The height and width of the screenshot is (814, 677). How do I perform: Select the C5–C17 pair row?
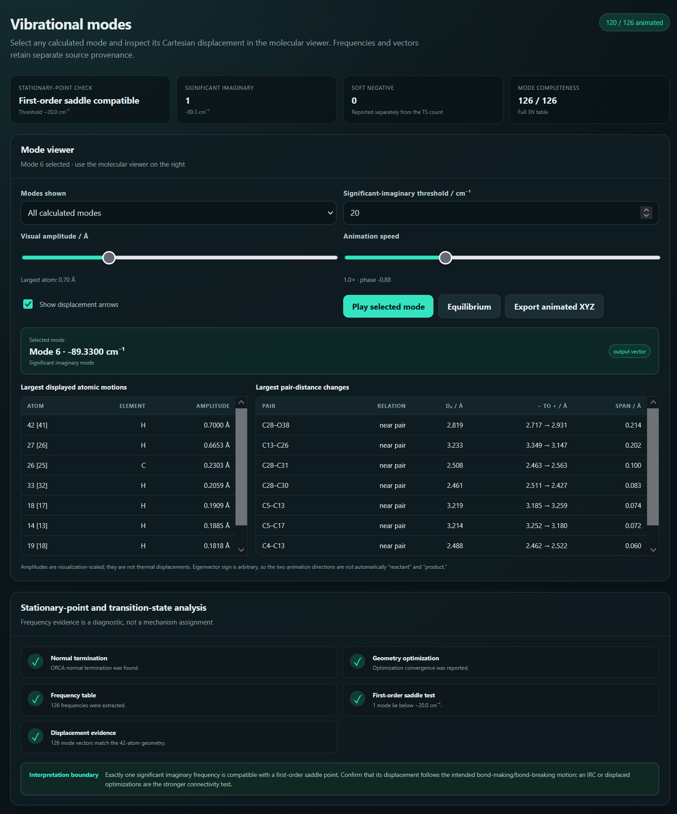[x=451, y=526]
